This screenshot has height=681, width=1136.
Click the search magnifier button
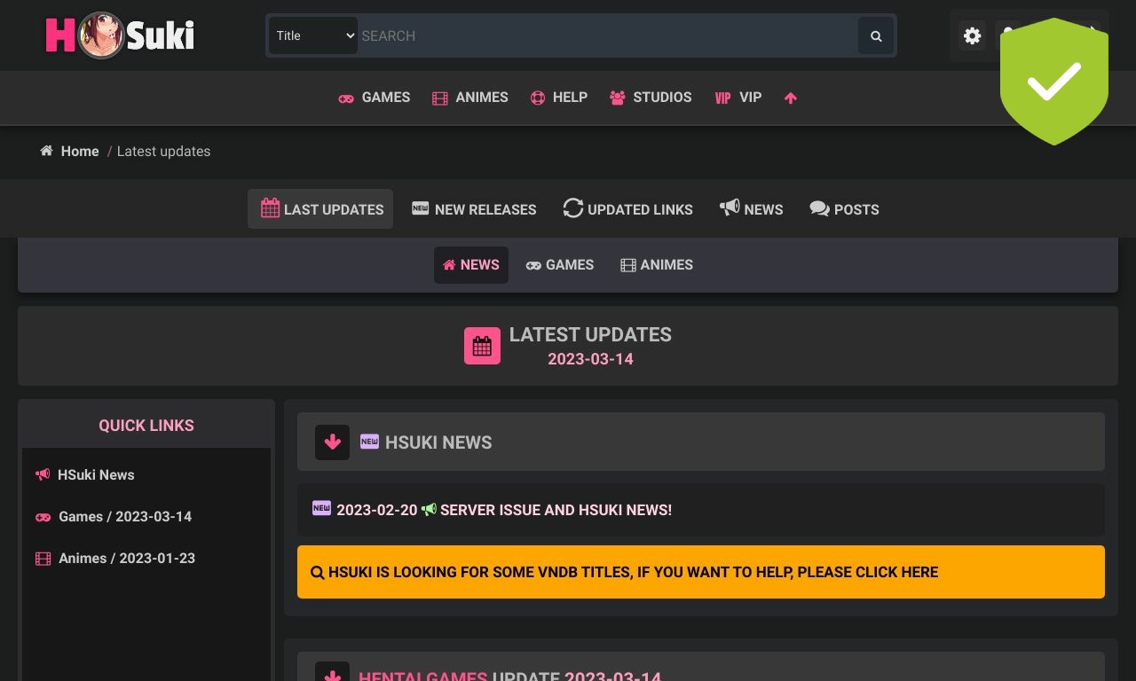click(x=875, y=36)
